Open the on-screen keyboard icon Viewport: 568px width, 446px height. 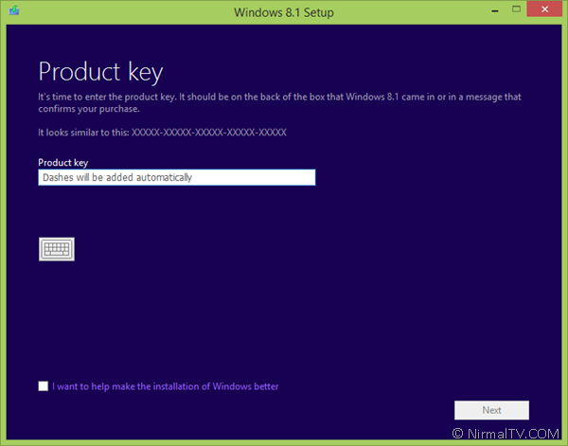point(57,249)
